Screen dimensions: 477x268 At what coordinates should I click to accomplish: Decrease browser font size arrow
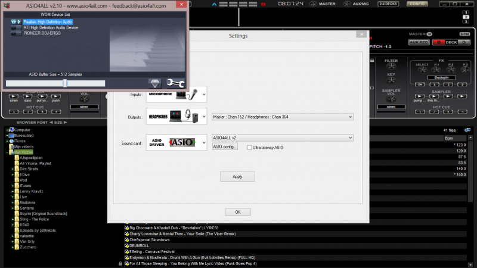(51, 123)
